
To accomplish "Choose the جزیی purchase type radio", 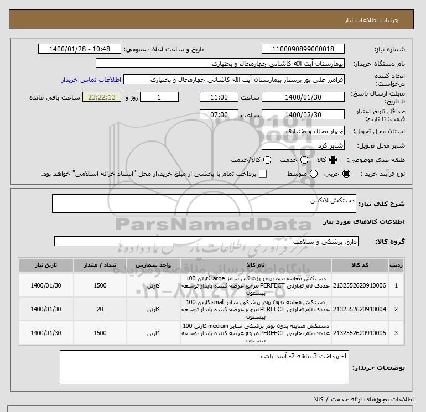I will click(x=346, y=174).
